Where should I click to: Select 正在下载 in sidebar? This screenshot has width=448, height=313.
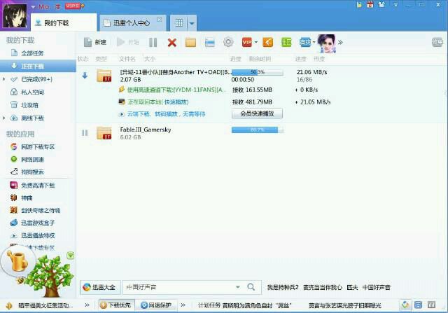tap(38, 66)
